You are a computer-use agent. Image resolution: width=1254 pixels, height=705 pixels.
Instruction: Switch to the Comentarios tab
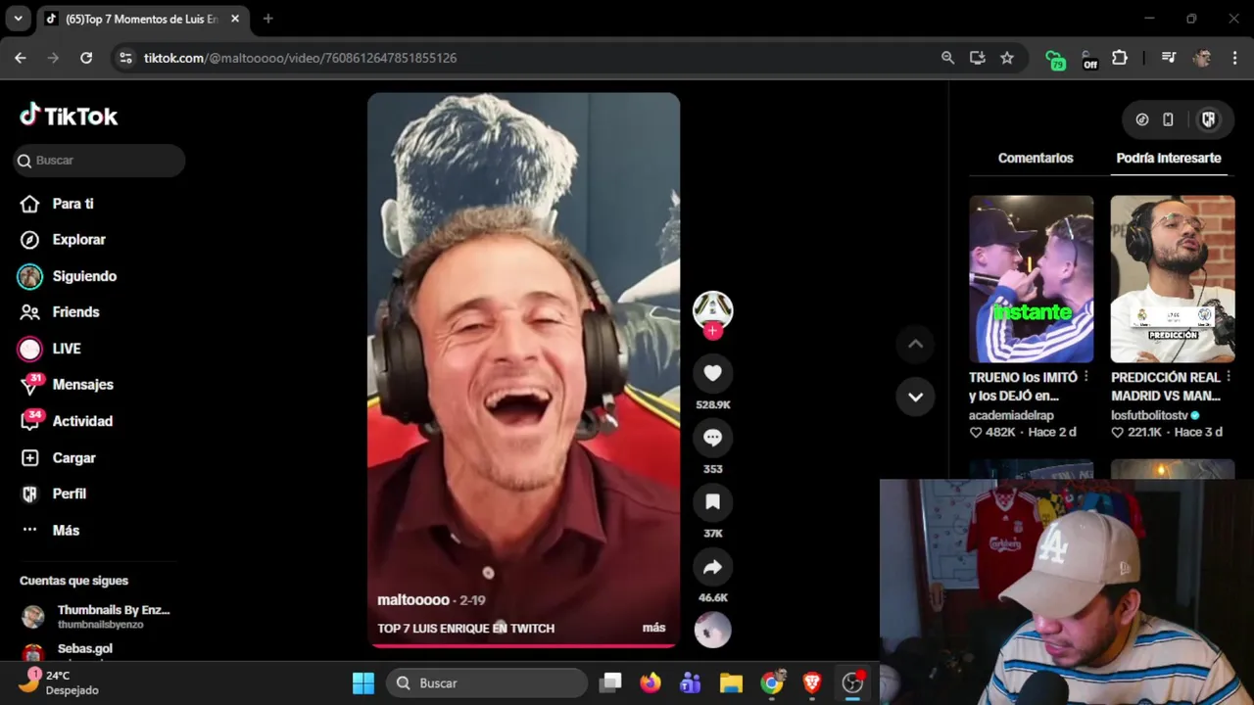pyautogui.click(x=1036, y=158)
